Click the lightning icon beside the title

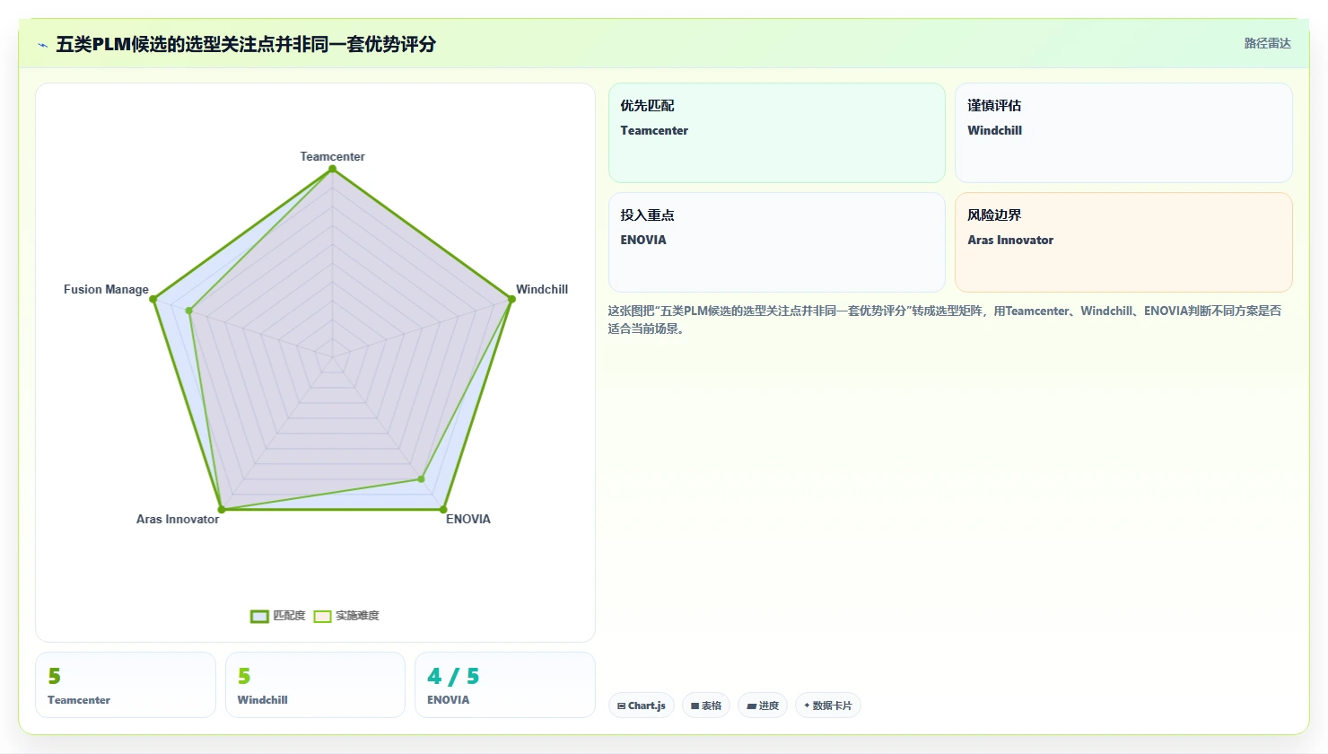pos(42,45)
